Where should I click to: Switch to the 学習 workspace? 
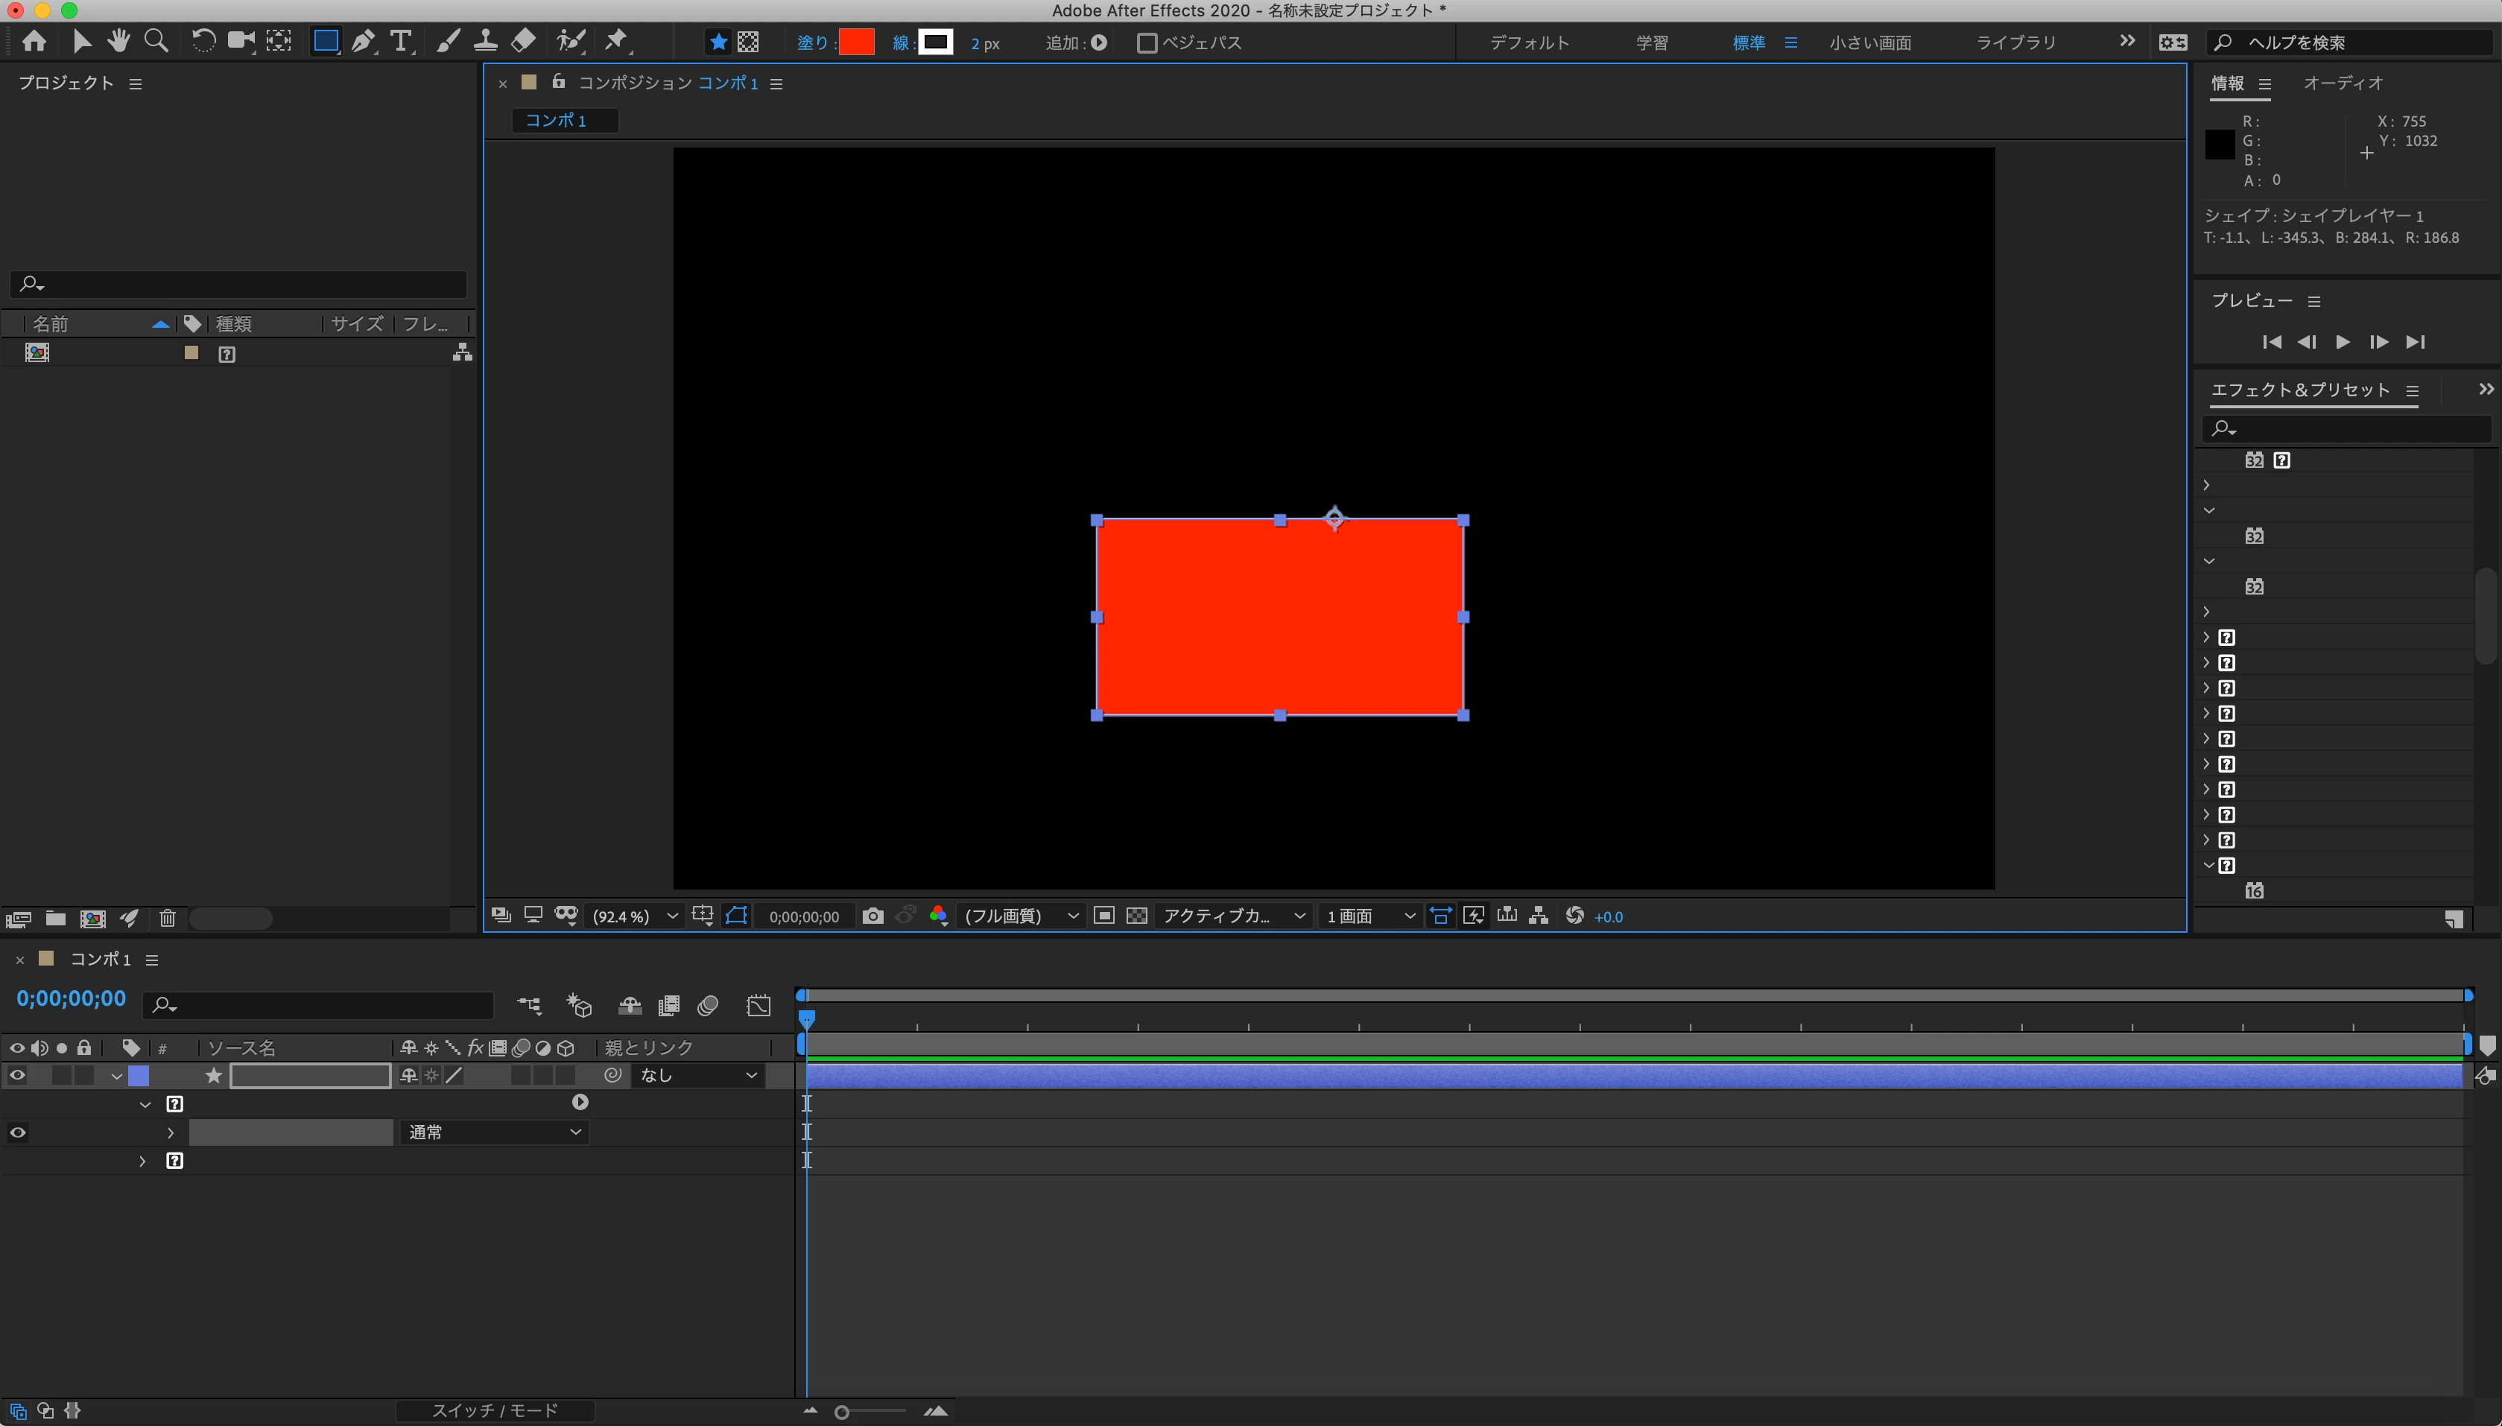(1652, 43)
